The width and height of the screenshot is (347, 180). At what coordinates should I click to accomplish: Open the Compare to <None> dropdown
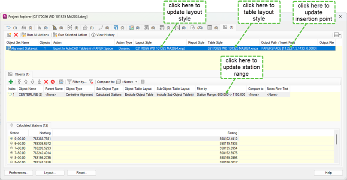pyautogui.click(x=127, y=82)
